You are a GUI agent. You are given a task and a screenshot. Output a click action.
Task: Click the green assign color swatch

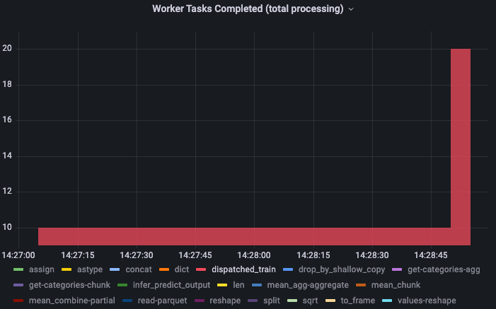coord(18,269)
